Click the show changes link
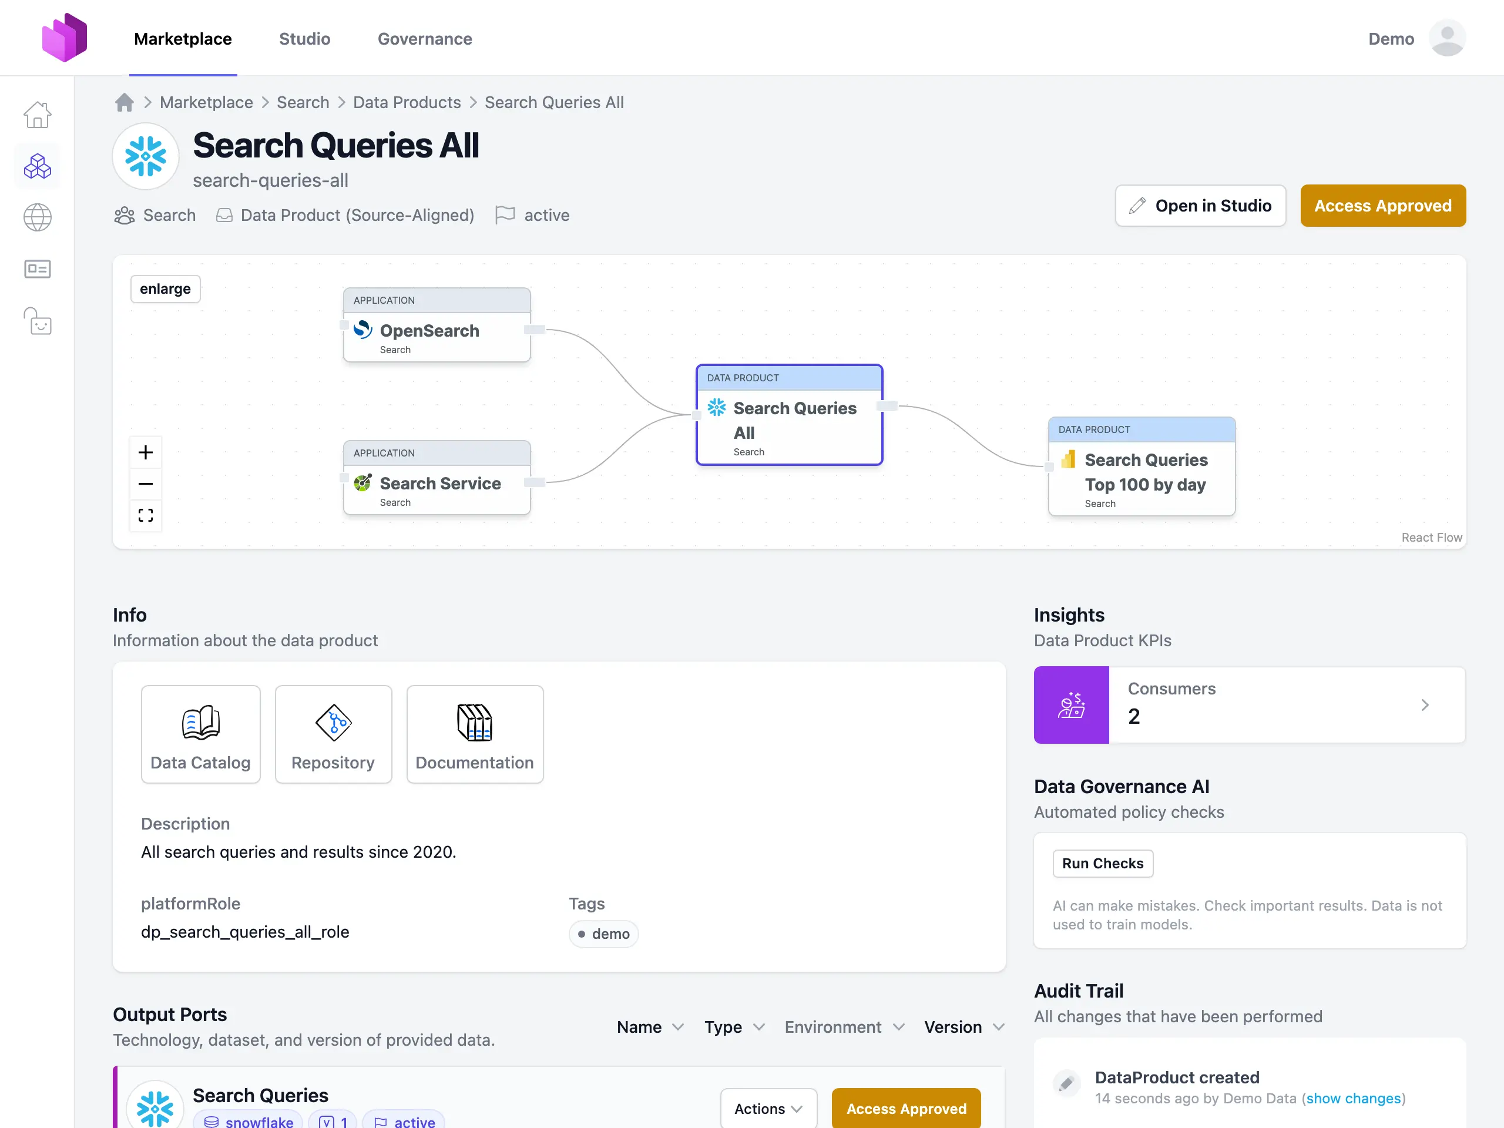The image size is (1504, 1128). coord(1353,1098)
